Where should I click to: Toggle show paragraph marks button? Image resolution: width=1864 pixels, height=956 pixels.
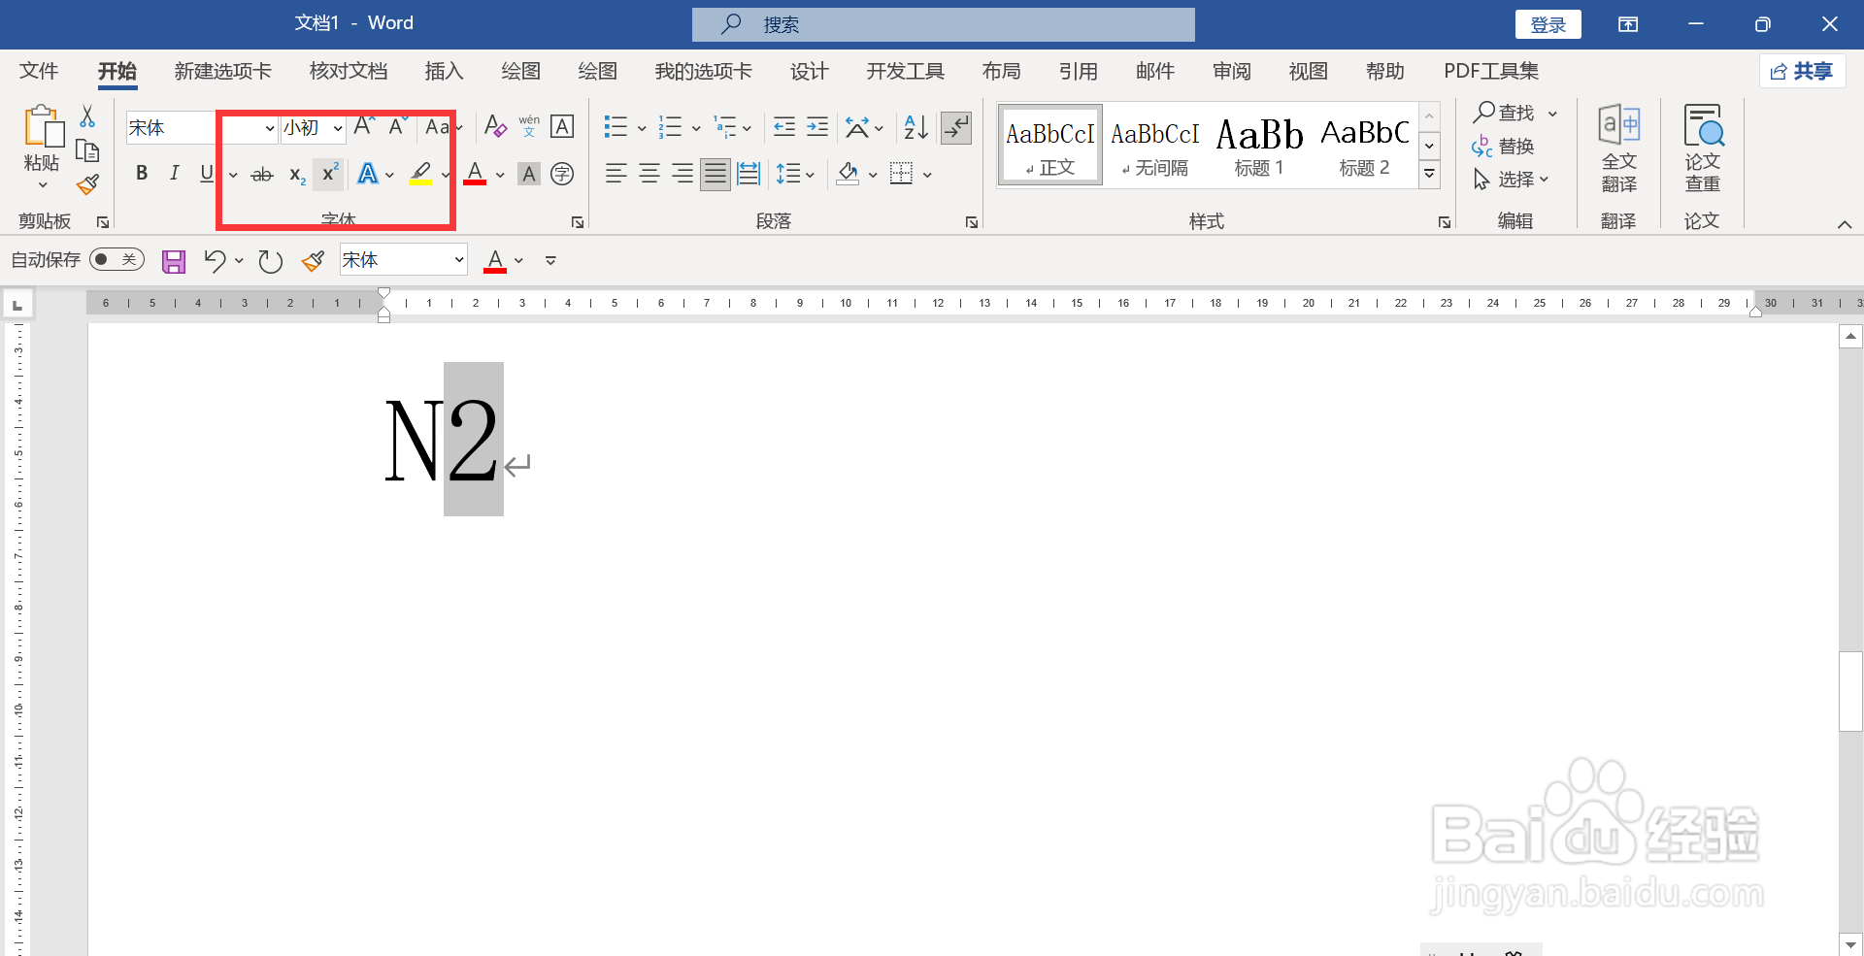(x=956, y=127)
